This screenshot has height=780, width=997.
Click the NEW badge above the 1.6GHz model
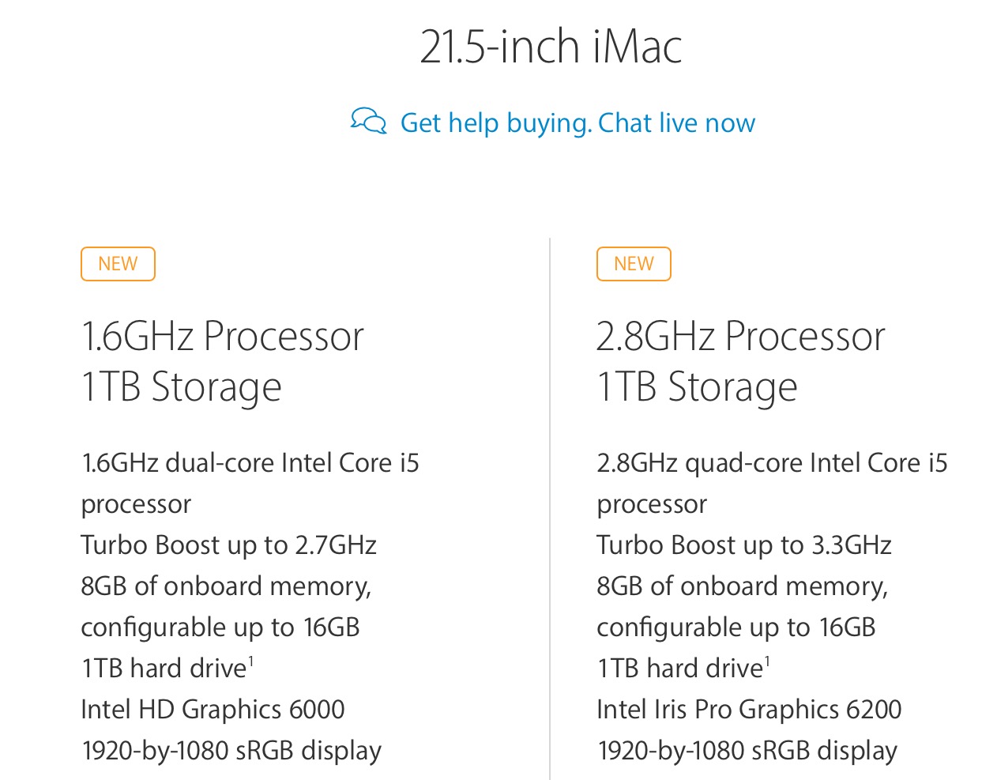(118, 264)
